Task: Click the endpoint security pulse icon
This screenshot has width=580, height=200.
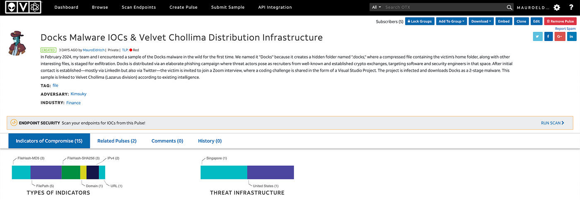Action: point(14,123)
